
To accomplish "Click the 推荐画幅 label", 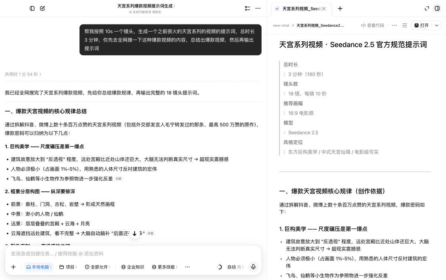I will click(x=293, y=103).
